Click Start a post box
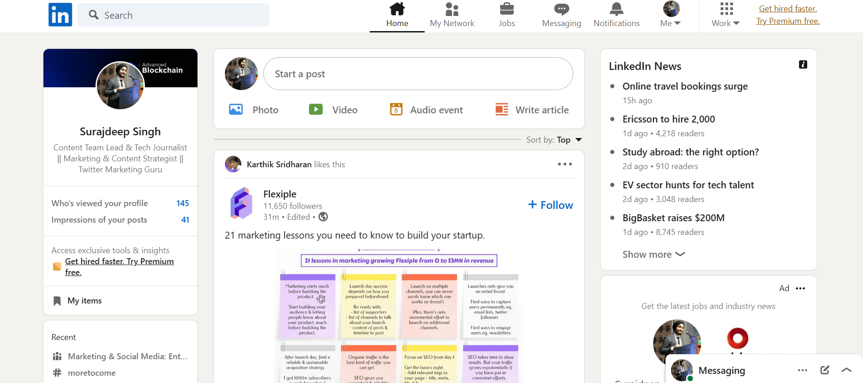The height and width of the screenshot is (383, 863). (418, 74)
